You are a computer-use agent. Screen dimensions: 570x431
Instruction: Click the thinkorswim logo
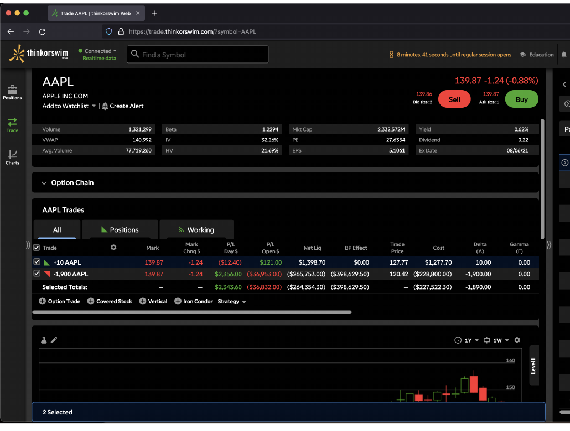[39, 54]
